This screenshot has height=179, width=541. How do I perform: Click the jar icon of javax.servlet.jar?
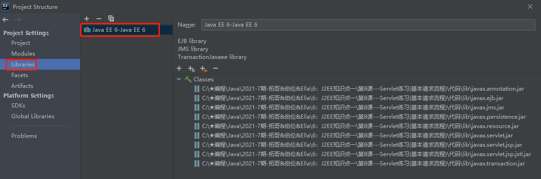[x=197, y=135]
